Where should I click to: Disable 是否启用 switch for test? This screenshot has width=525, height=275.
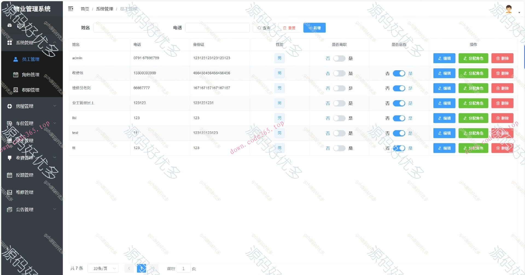[399, 133]
